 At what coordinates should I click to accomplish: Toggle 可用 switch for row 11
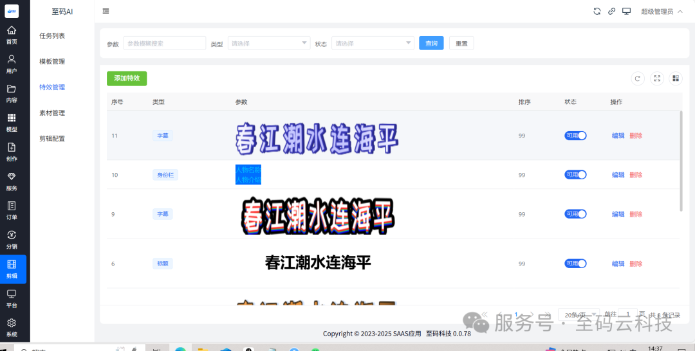(575, 136)
